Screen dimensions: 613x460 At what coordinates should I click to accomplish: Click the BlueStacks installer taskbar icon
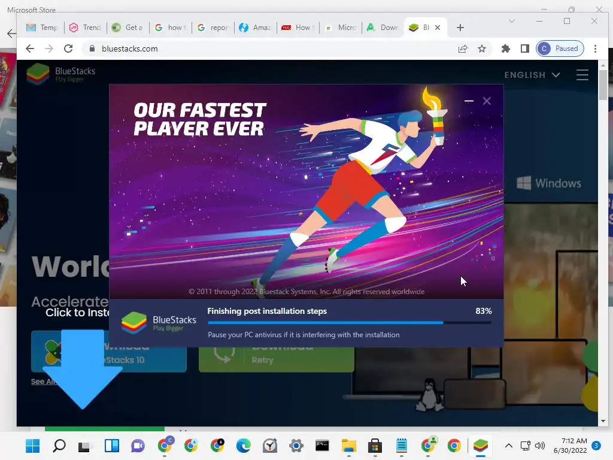point(481,446)
